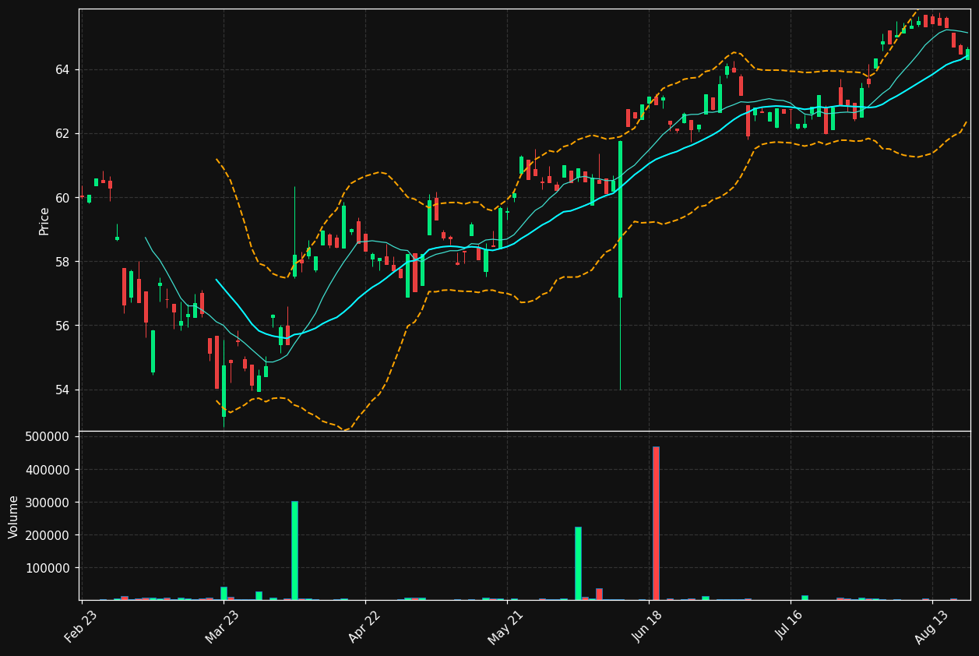The image size is (979, 656).
Task: Click the 'May 21' date label
Action: 506,627
